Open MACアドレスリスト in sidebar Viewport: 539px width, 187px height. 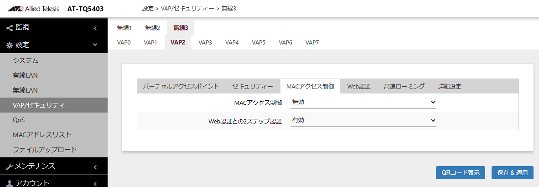[x=54, y=135]
